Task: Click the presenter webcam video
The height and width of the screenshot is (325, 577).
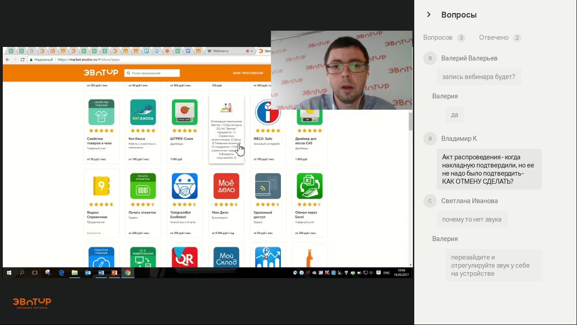Action: (341, 70)
